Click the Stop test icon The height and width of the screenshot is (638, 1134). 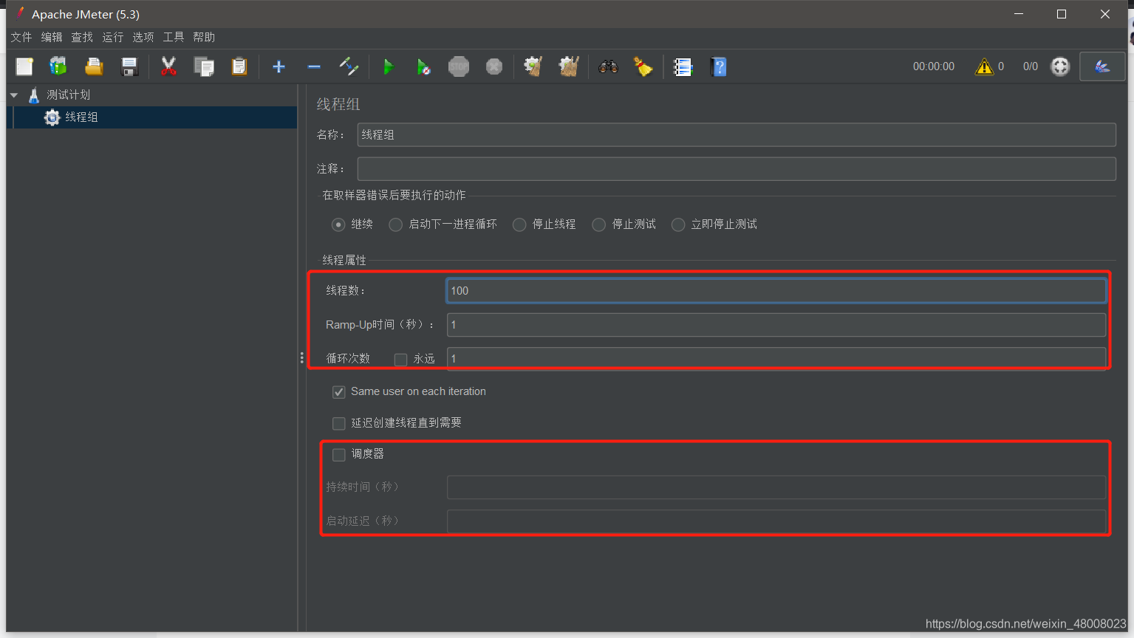point(459,66)
